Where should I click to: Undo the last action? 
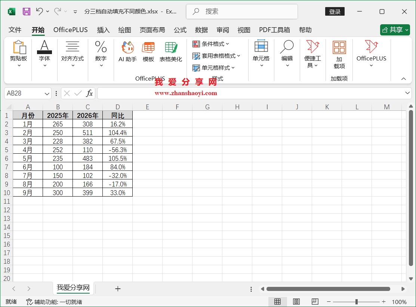tap(40, 12)
